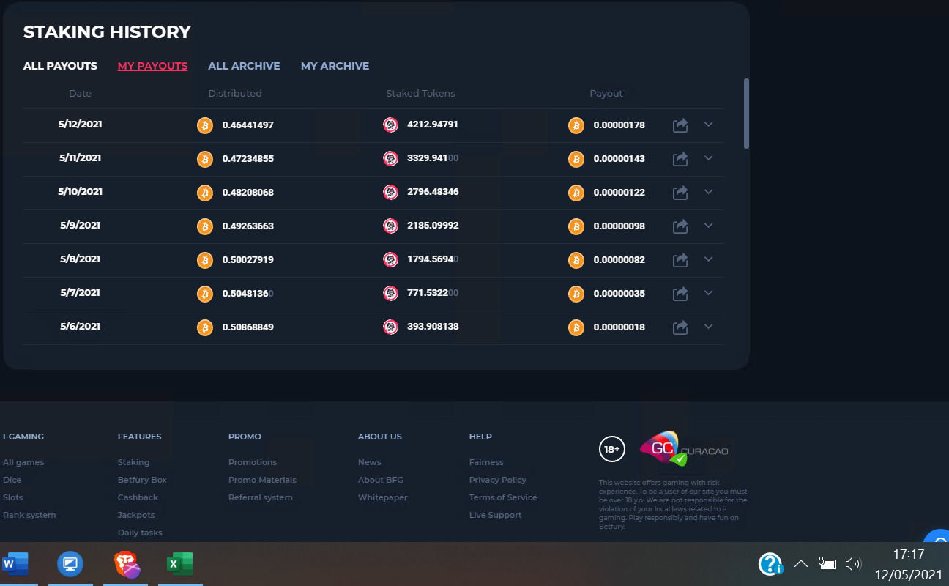Open the About BFG link

tap(381, 480)
